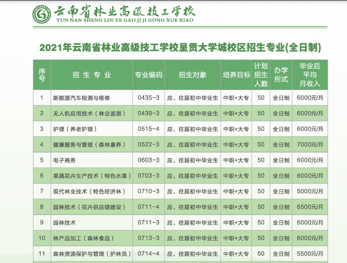Click 应、往届初中毕业生 in the 无人机 row
The image size is (347, 263).
tap(192, 113)
